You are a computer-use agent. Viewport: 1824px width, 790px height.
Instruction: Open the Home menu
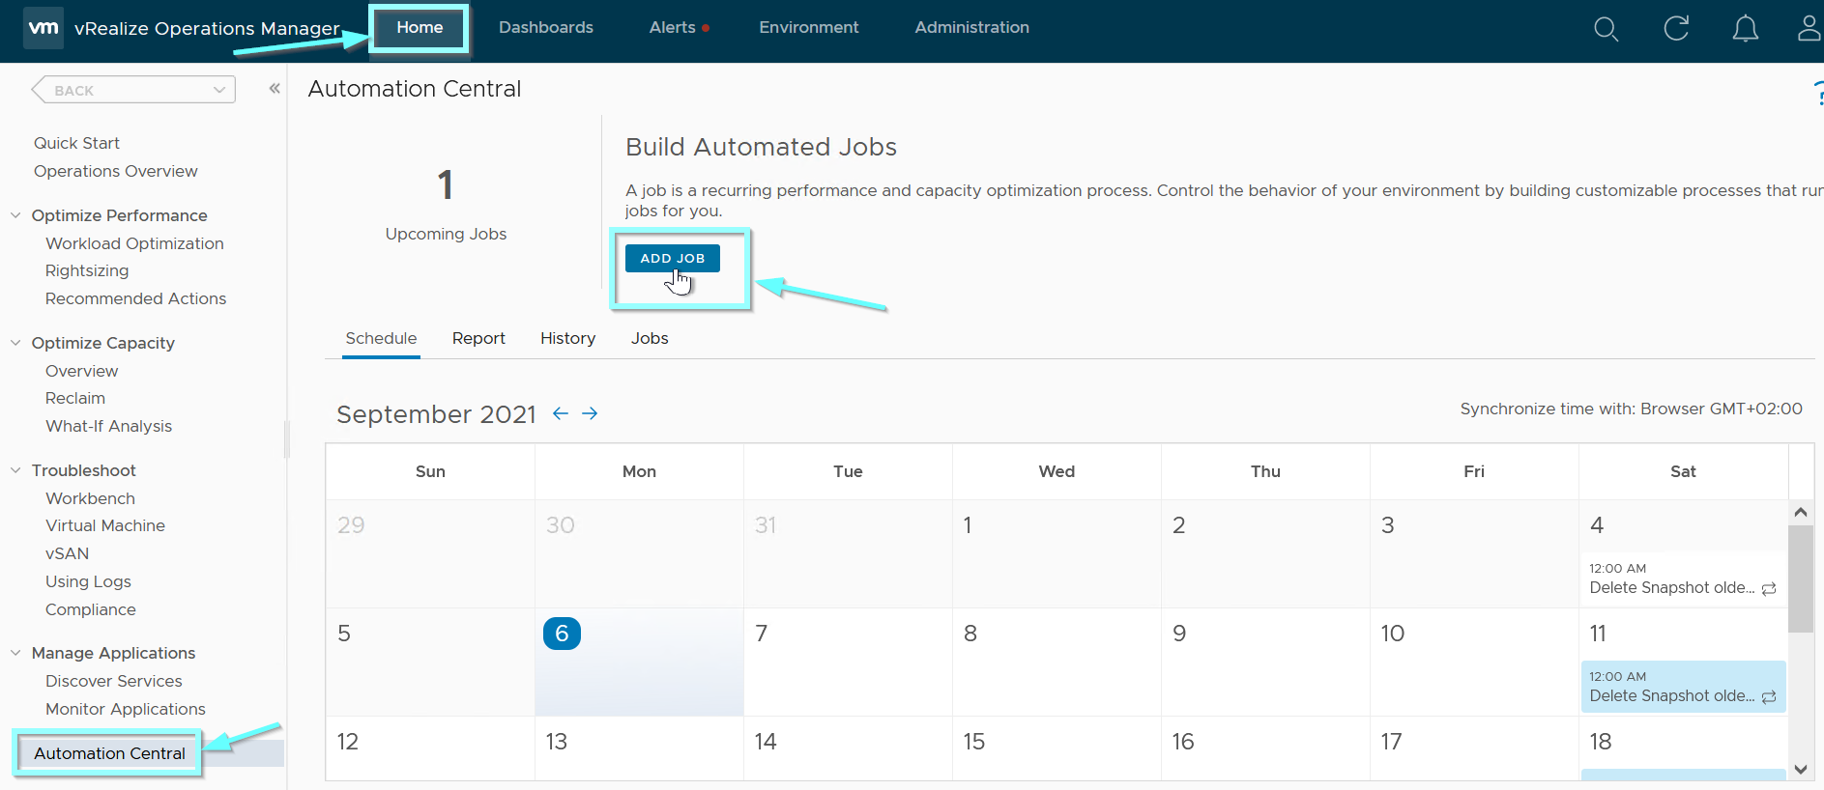(x=420, y=28)
